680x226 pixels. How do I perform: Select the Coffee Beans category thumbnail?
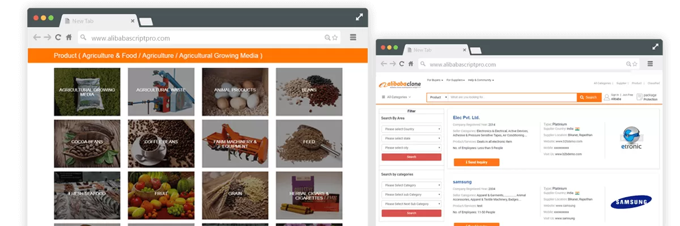[x=161, y=142]
